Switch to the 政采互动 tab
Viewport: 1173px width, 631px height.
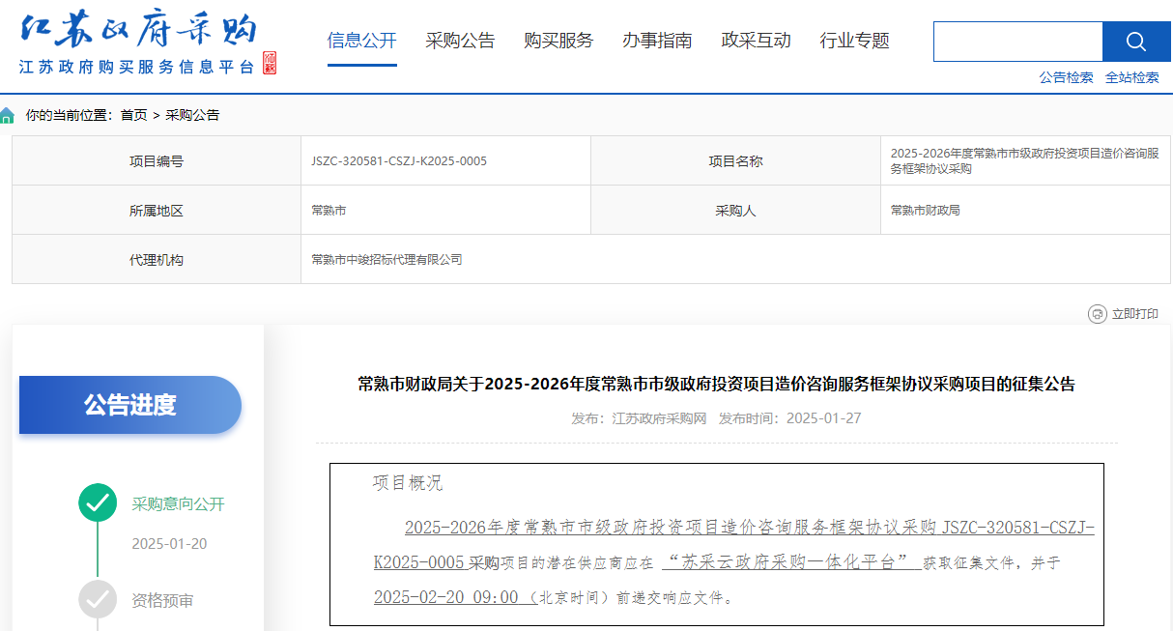pyautogui.click(x=756, y=41)
